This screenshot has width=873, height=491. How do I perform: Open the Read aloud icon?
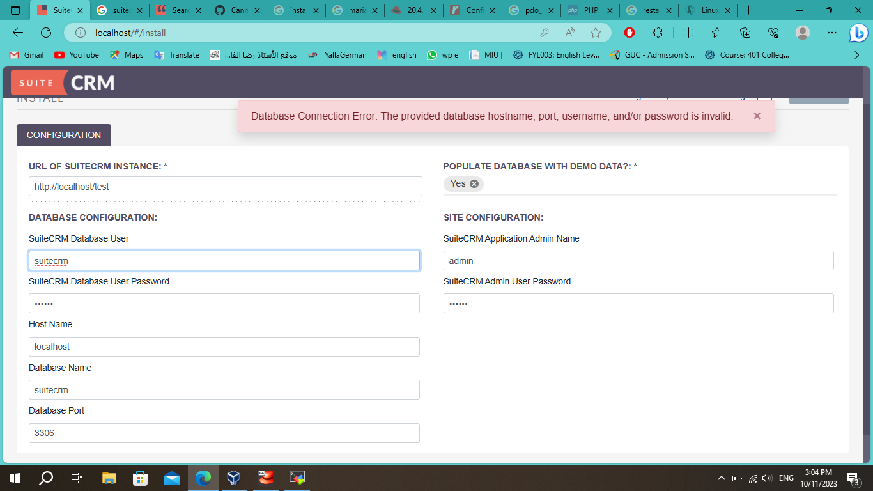click(x=570, y=33)
